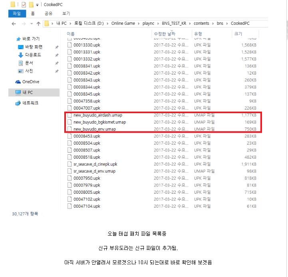Select file sr_seacave_d_env.umap

pos(94,171)
